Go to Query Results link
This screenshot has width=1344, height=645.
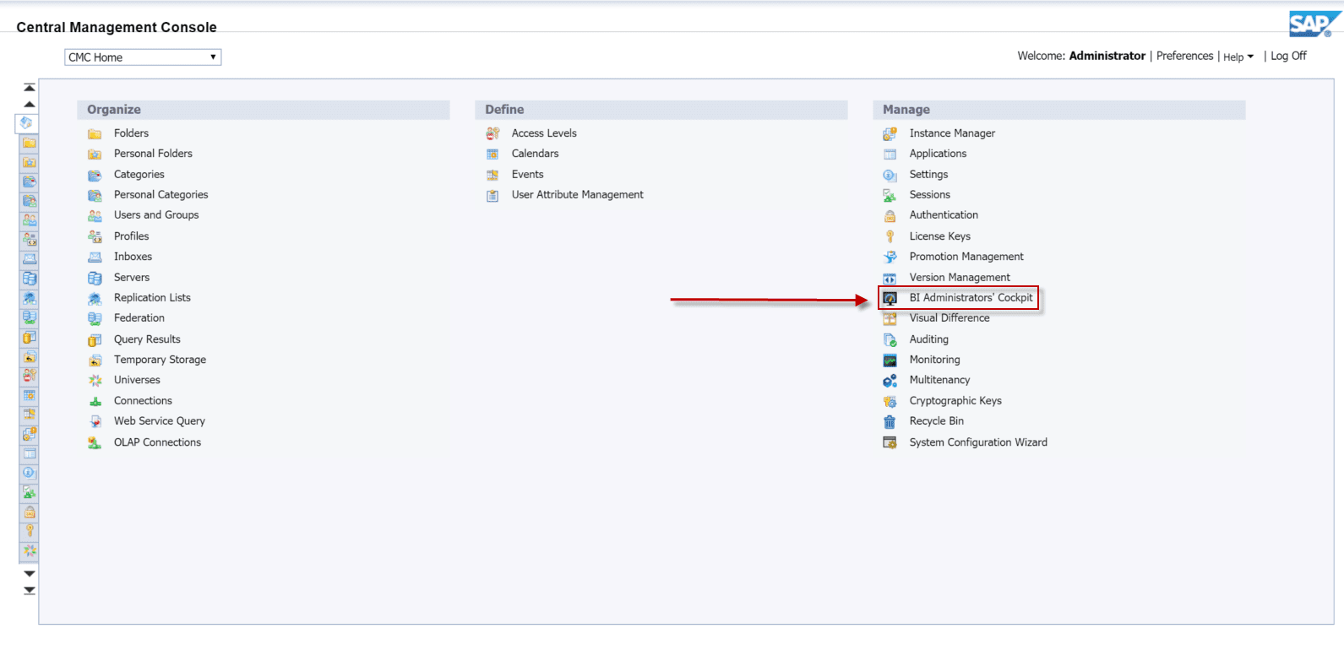click(x=147, y=339)
